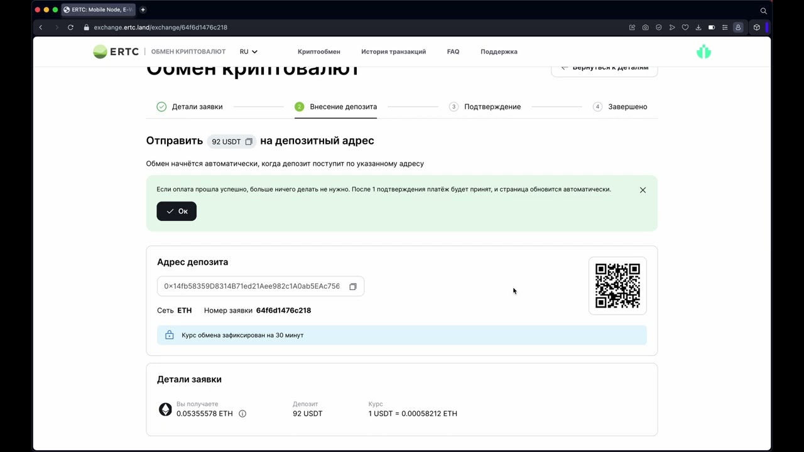Viewport: 804px width, 452px height.
Task: Click the 0.05355578 ETH amount
Action: pyautogui.click(x=205, y=414)
